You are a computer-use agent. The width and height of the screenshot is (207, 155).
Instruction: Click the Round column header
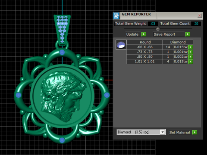point(144,42)
